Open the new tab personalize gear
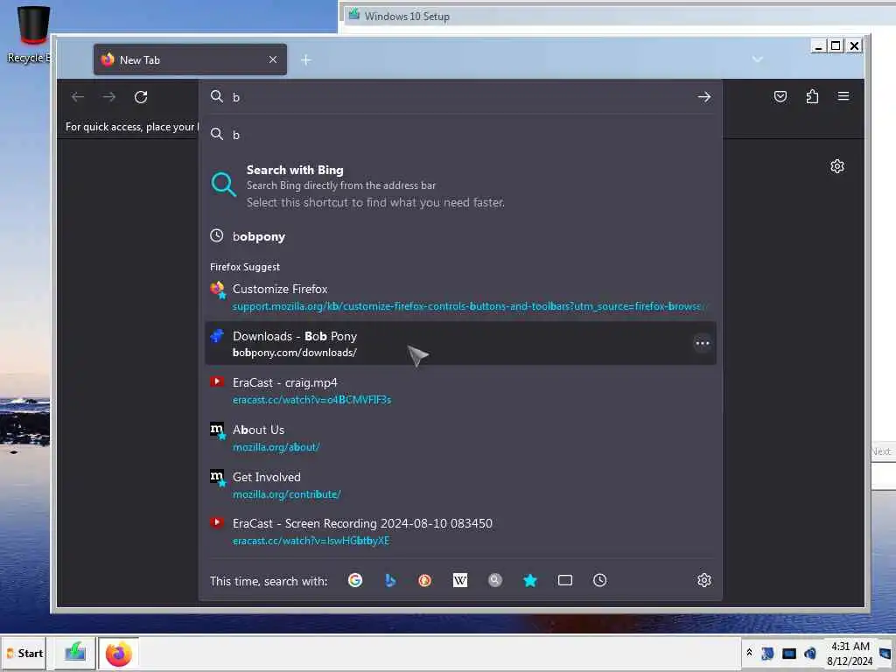The width and height of the screenshot is (896, 672). [837, 166]
